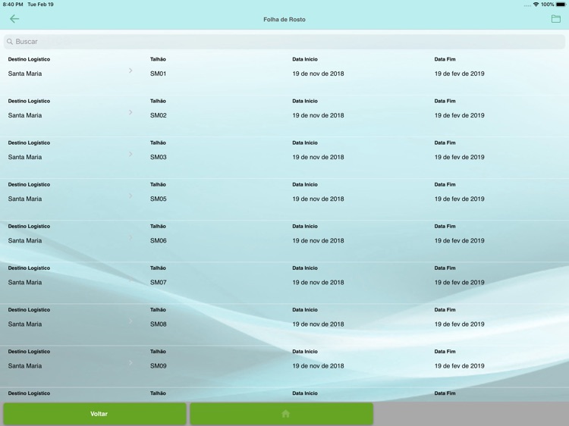
Task: Expand the chevron in the SM03 row
Action: (x=130, y=154)
